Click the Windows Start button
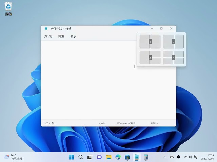This screenshot has height=162, width=217. [x=72, y=157]
